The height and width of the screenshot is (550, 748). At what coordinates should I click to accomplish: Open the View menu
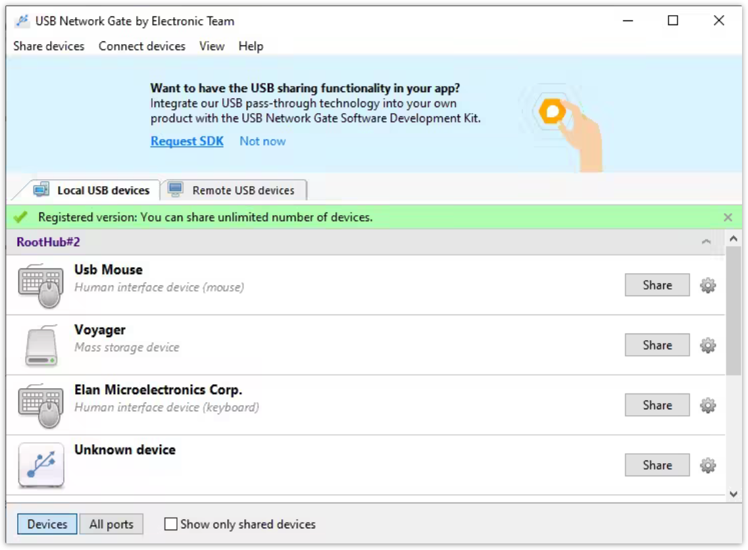point(212,46)
